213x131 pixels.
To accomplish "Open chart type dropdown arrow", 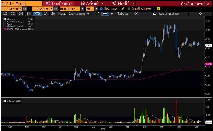I will [x=112, y=14].
